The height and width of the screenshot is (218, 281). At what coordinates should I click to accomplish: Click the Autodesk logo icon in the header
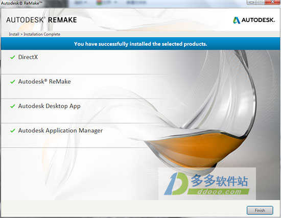(237, 20)
